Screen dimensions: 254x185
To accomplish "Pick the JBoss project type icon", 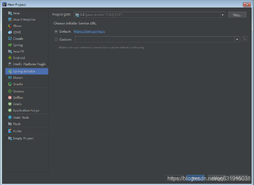I will coord(10,26).
